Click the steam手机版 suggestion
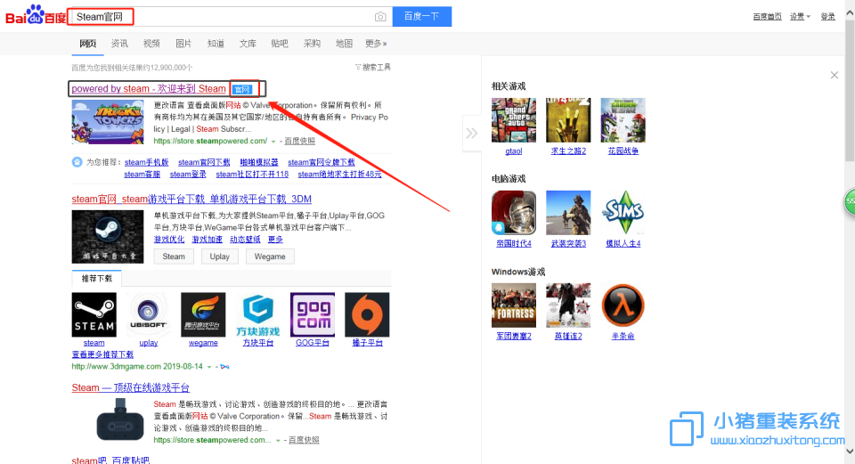 click(146, 162)
